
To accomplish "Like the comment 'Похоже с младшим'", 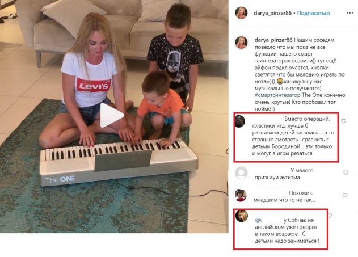I will [x=345, y=195].
